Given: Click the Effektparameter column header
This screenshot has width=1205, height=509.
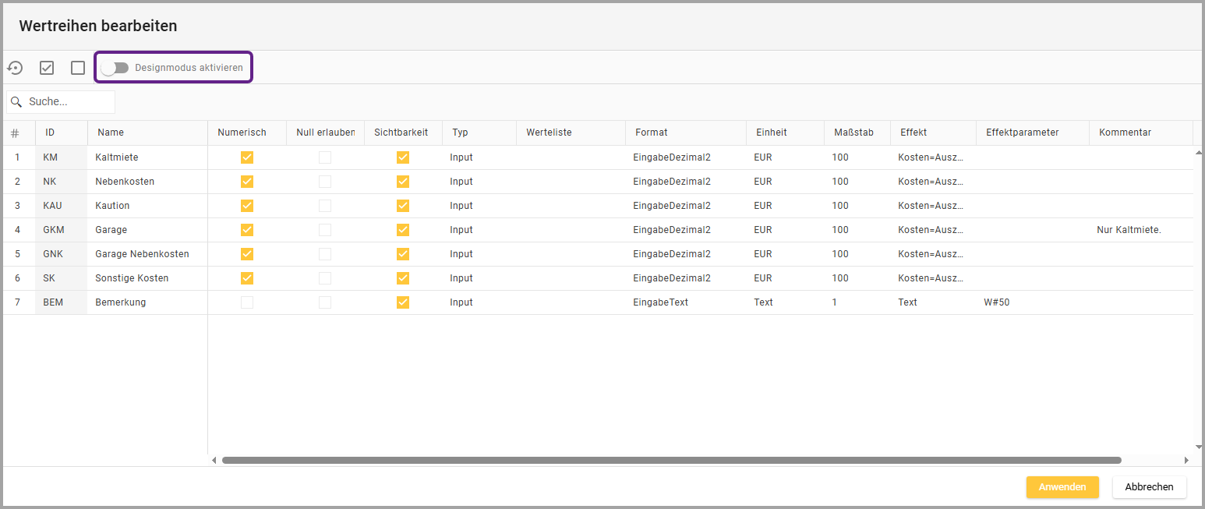Looking at the screenshot, I should click(1022, 133).
